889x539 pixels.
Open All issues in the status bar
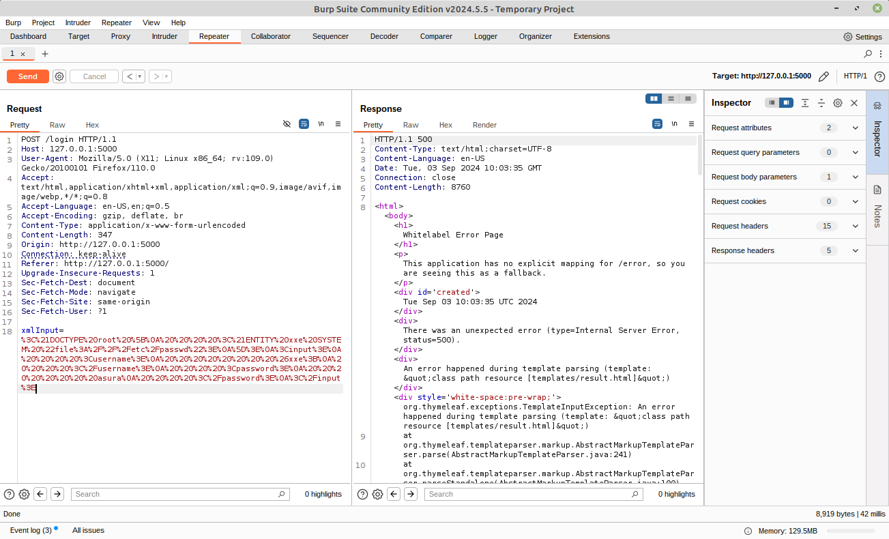pyautogui.click(x=88, y=530)
